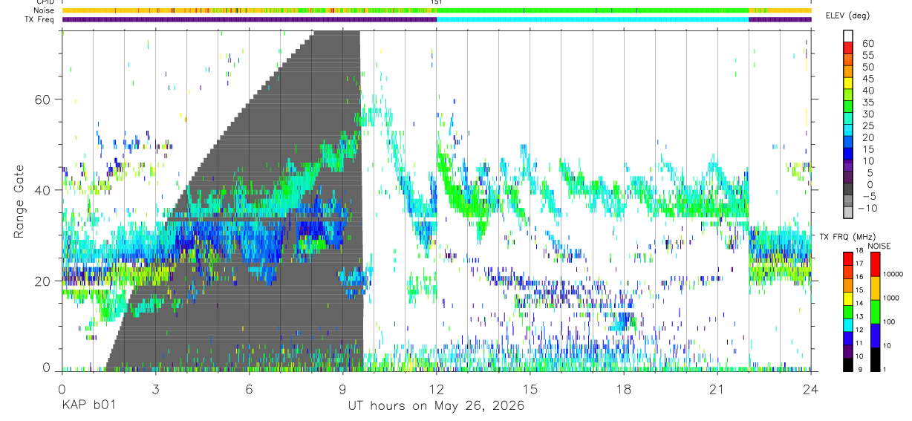Click the '10000' label on the NOISE colorbar
This screenshot has width=912, height=421.
click(x=893, y=274)
